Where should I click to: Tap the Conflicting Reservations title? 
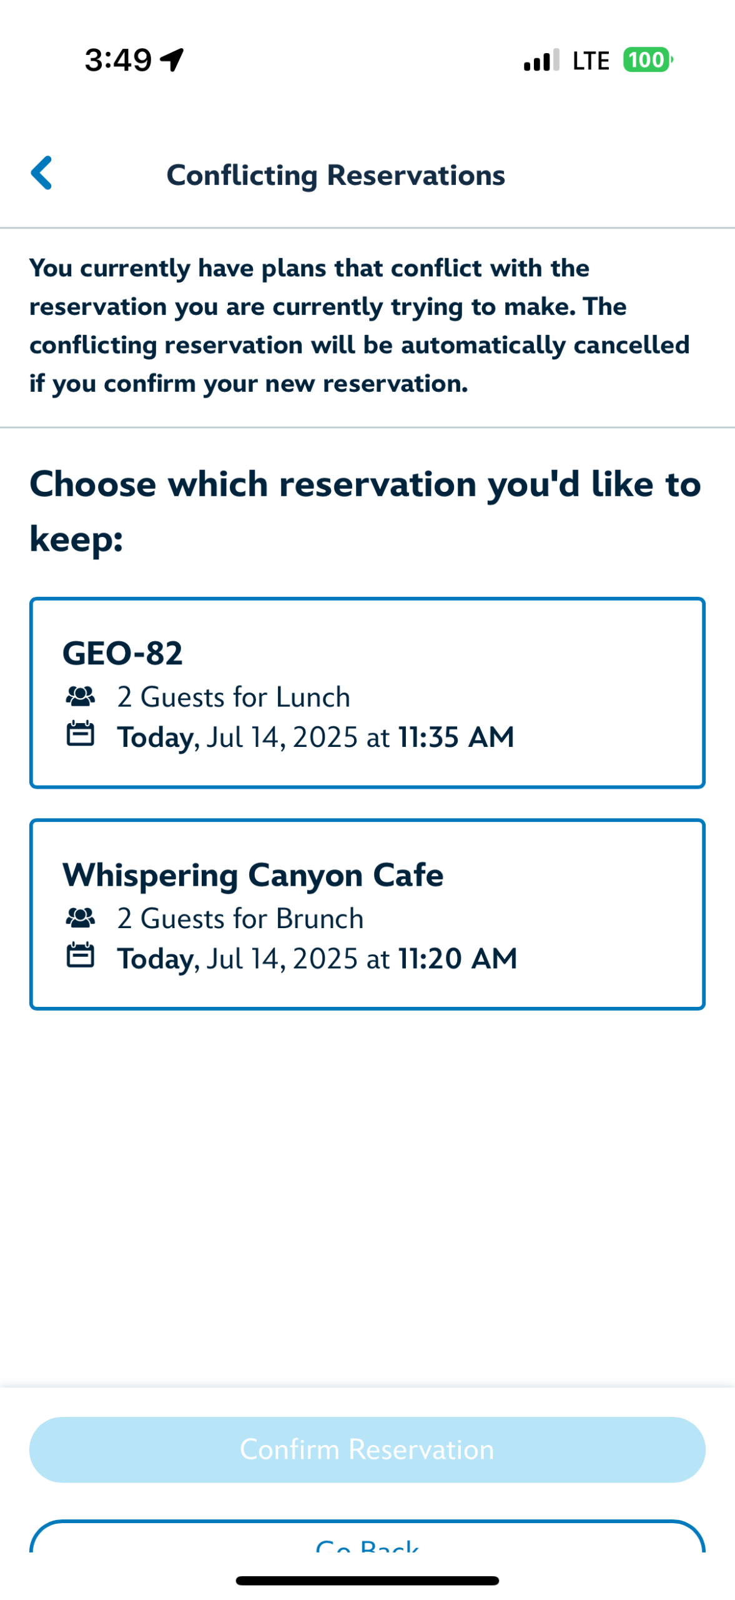tap(336, 175)
